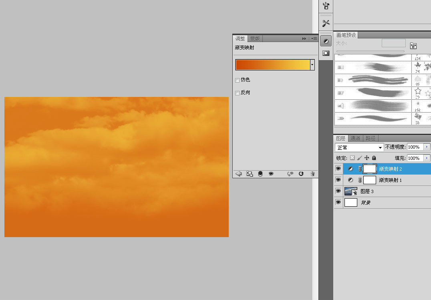Click the brush 大小 slider track
This screenshot has width=431, height=300.
click(370, 51)
